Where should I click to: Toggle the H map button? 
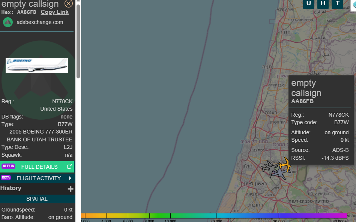tap(323, 4)
